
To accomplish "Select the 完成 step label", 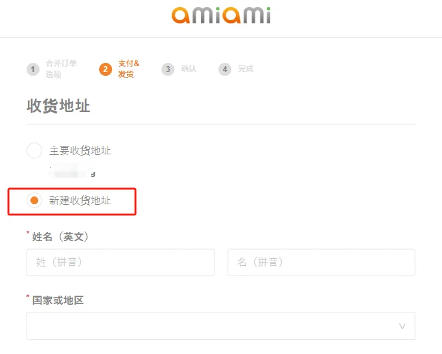I will pyautogui.click(x=246, y=69).
